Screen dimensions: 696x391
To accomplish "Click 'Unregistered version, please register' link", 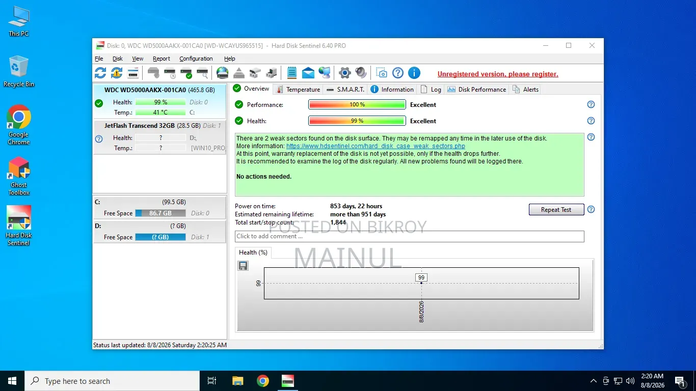I will (498, 74).
